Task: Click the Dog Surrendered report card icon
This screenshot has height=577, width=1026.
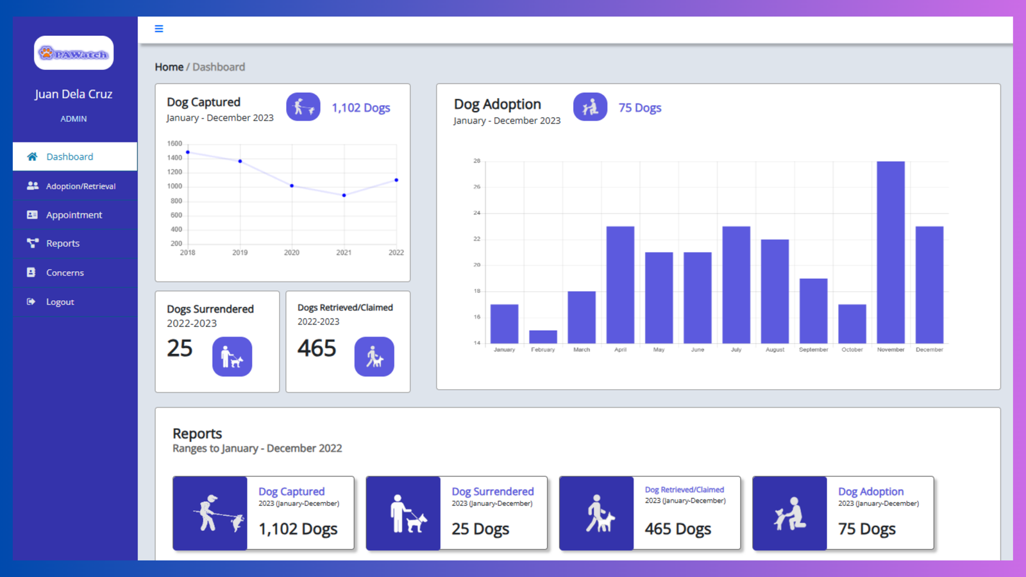Action: pyautogui.click(x=403, y=513)
